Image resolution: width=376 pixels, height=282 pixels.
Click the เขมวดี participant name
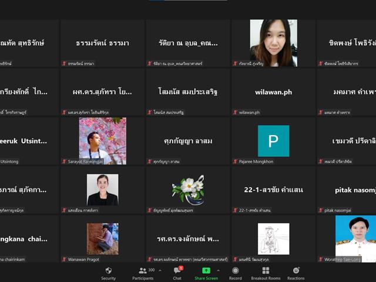(x=354, y=141)
